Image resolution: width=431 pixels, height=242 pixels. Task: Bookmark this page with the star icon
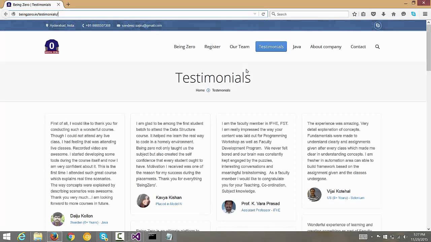pos(355,14)
